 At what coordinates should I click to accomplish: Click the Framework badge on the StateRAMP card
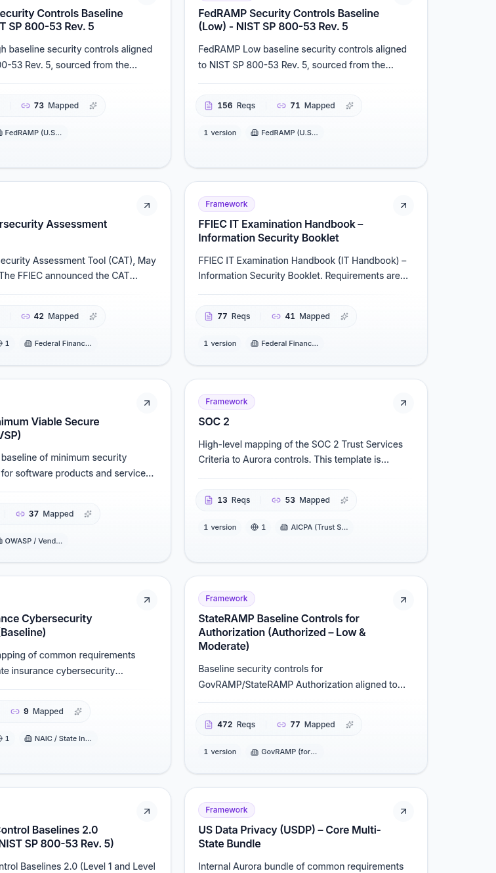coord(226,599)
